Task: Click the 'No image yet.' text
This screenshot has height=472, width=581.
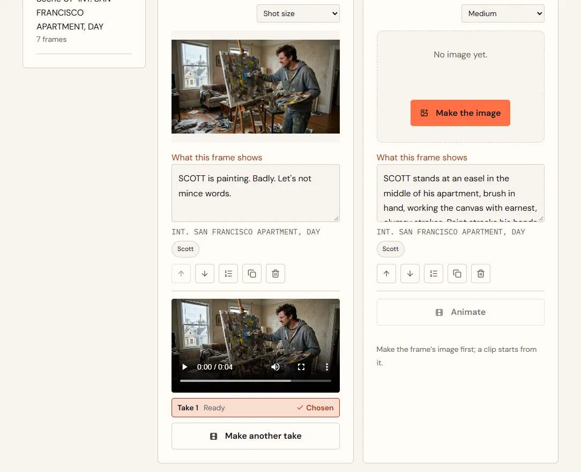Action: point(460,55)
